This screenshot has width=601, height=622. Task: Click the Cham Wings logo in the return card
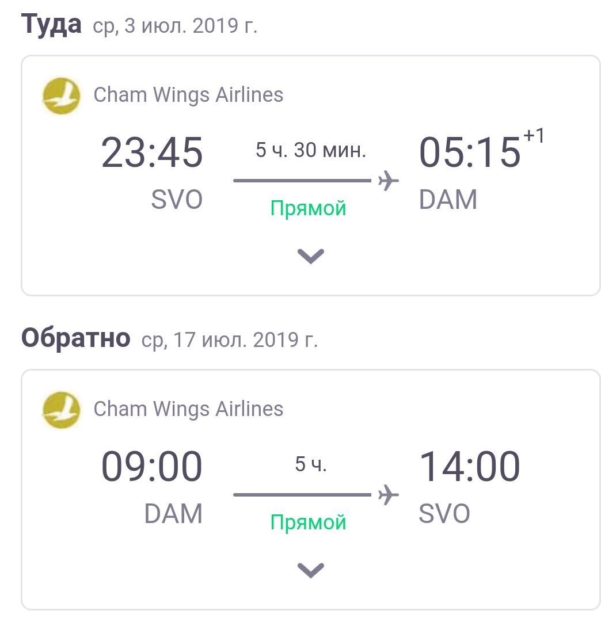pyautogui.click(x=61, y=410)
